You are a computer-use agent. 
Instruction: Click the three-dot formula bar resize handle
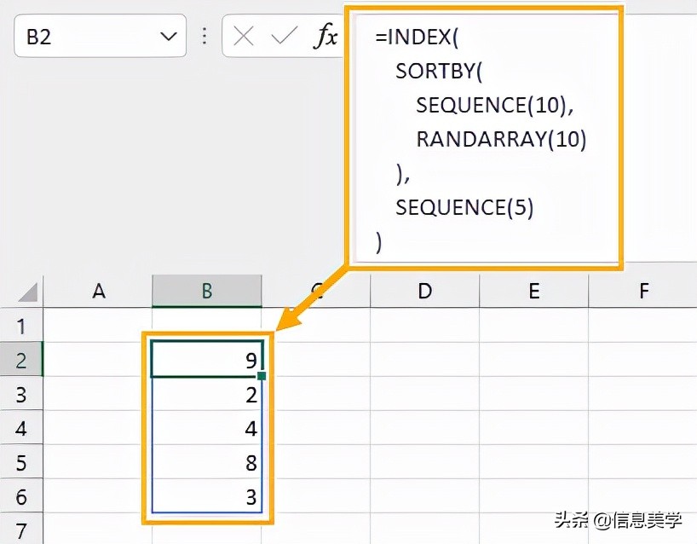point(204,36)
